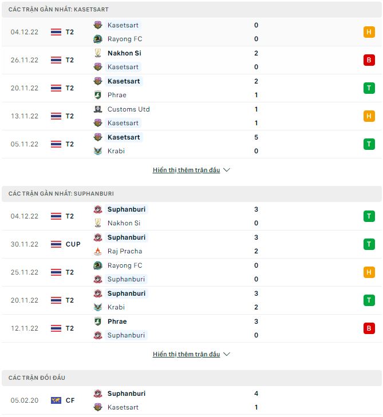Expand more matches under the Suphanburi section

[x=186, y=354]
